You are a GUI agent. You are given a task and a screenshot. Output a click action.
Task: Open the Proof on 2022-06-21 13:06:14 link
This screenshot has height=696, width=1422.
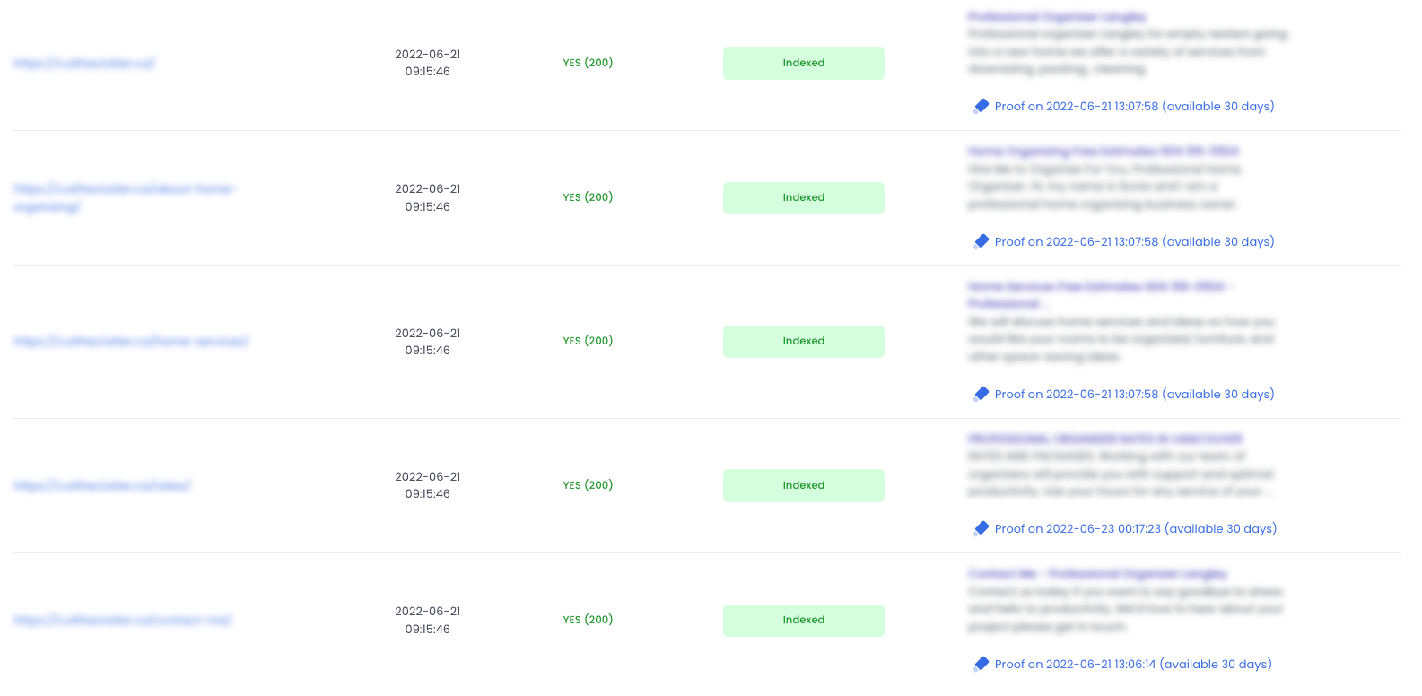[x=1133, y=665]
